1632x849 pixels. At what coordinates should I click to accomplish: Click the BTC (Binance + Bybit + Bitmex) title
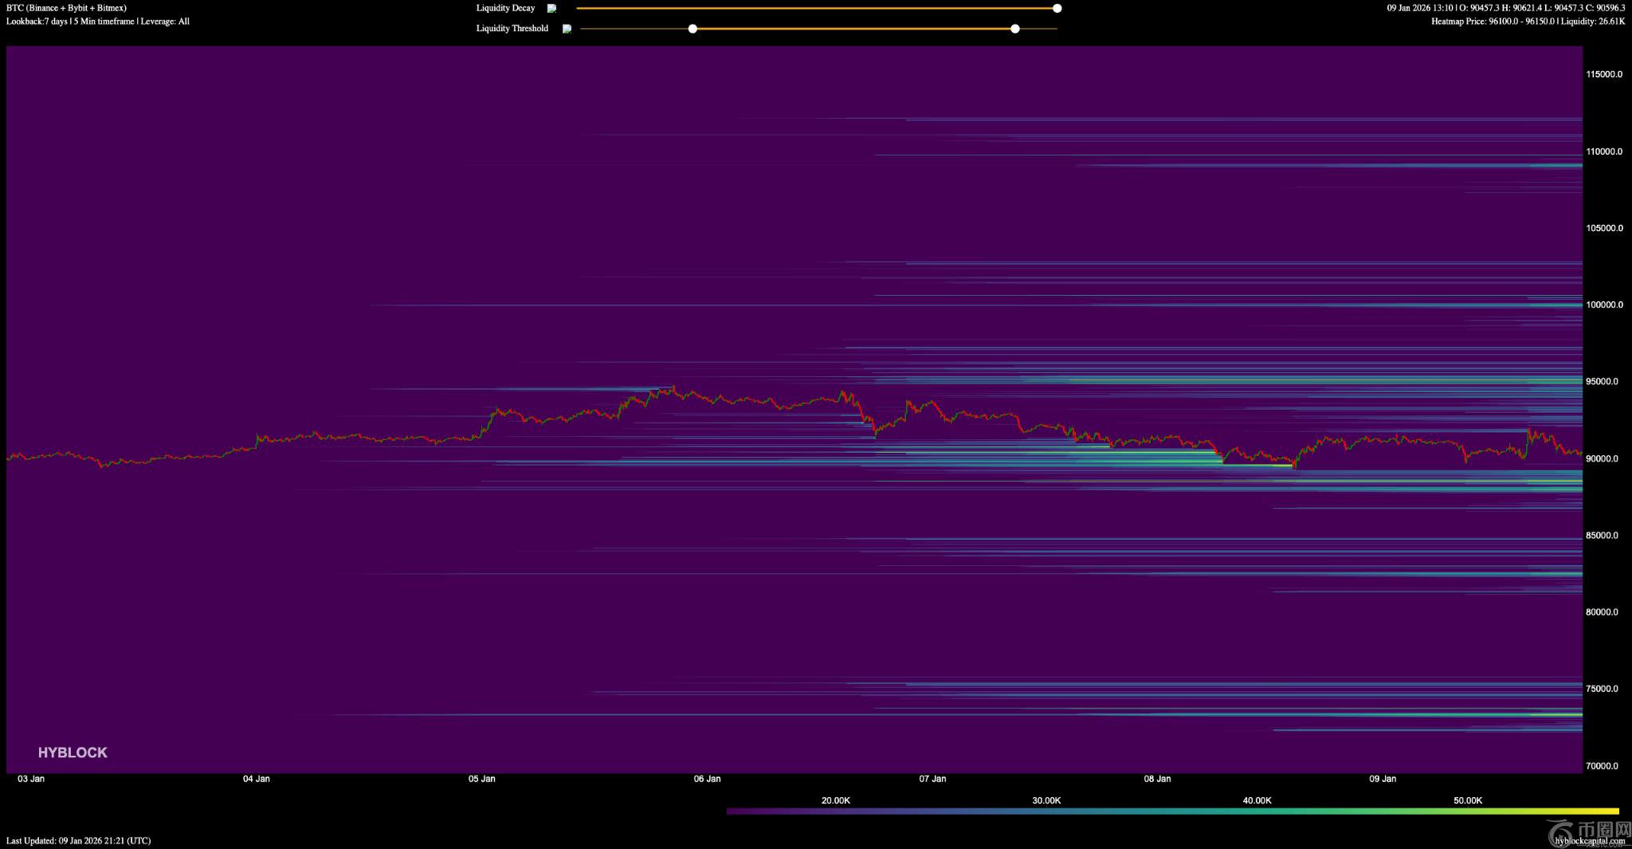[x=66, y=8]
